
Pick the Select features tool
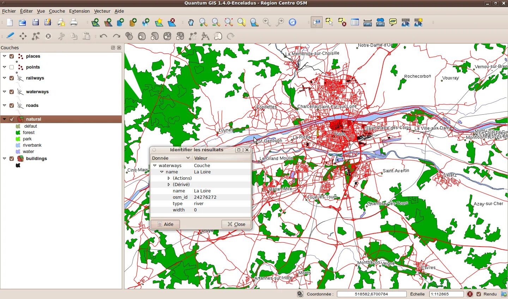point(329,23)
